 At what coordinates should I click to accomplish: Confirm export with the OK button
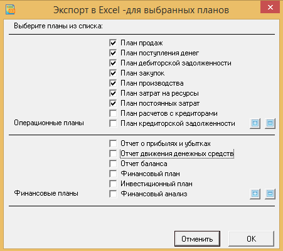click(x=251, y=239)
